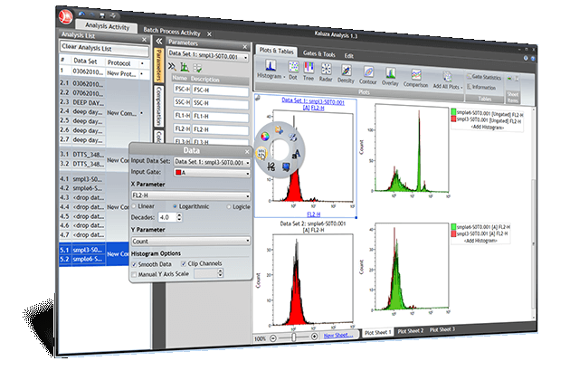The width and height of the screenshot is (570, 380).
Task: Click the Undo arrow in quick access toolbar
Action: click(81, 14)
